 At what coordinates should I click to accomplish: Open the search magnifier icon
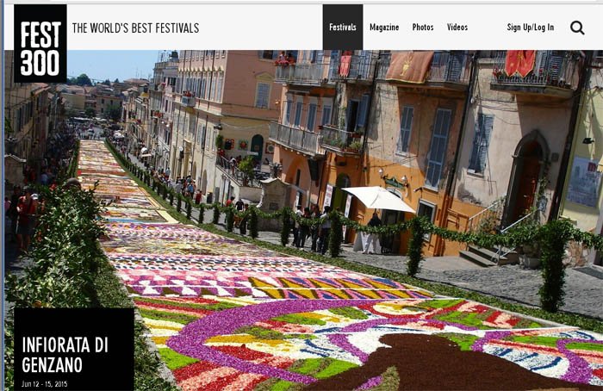pos(577,28)
